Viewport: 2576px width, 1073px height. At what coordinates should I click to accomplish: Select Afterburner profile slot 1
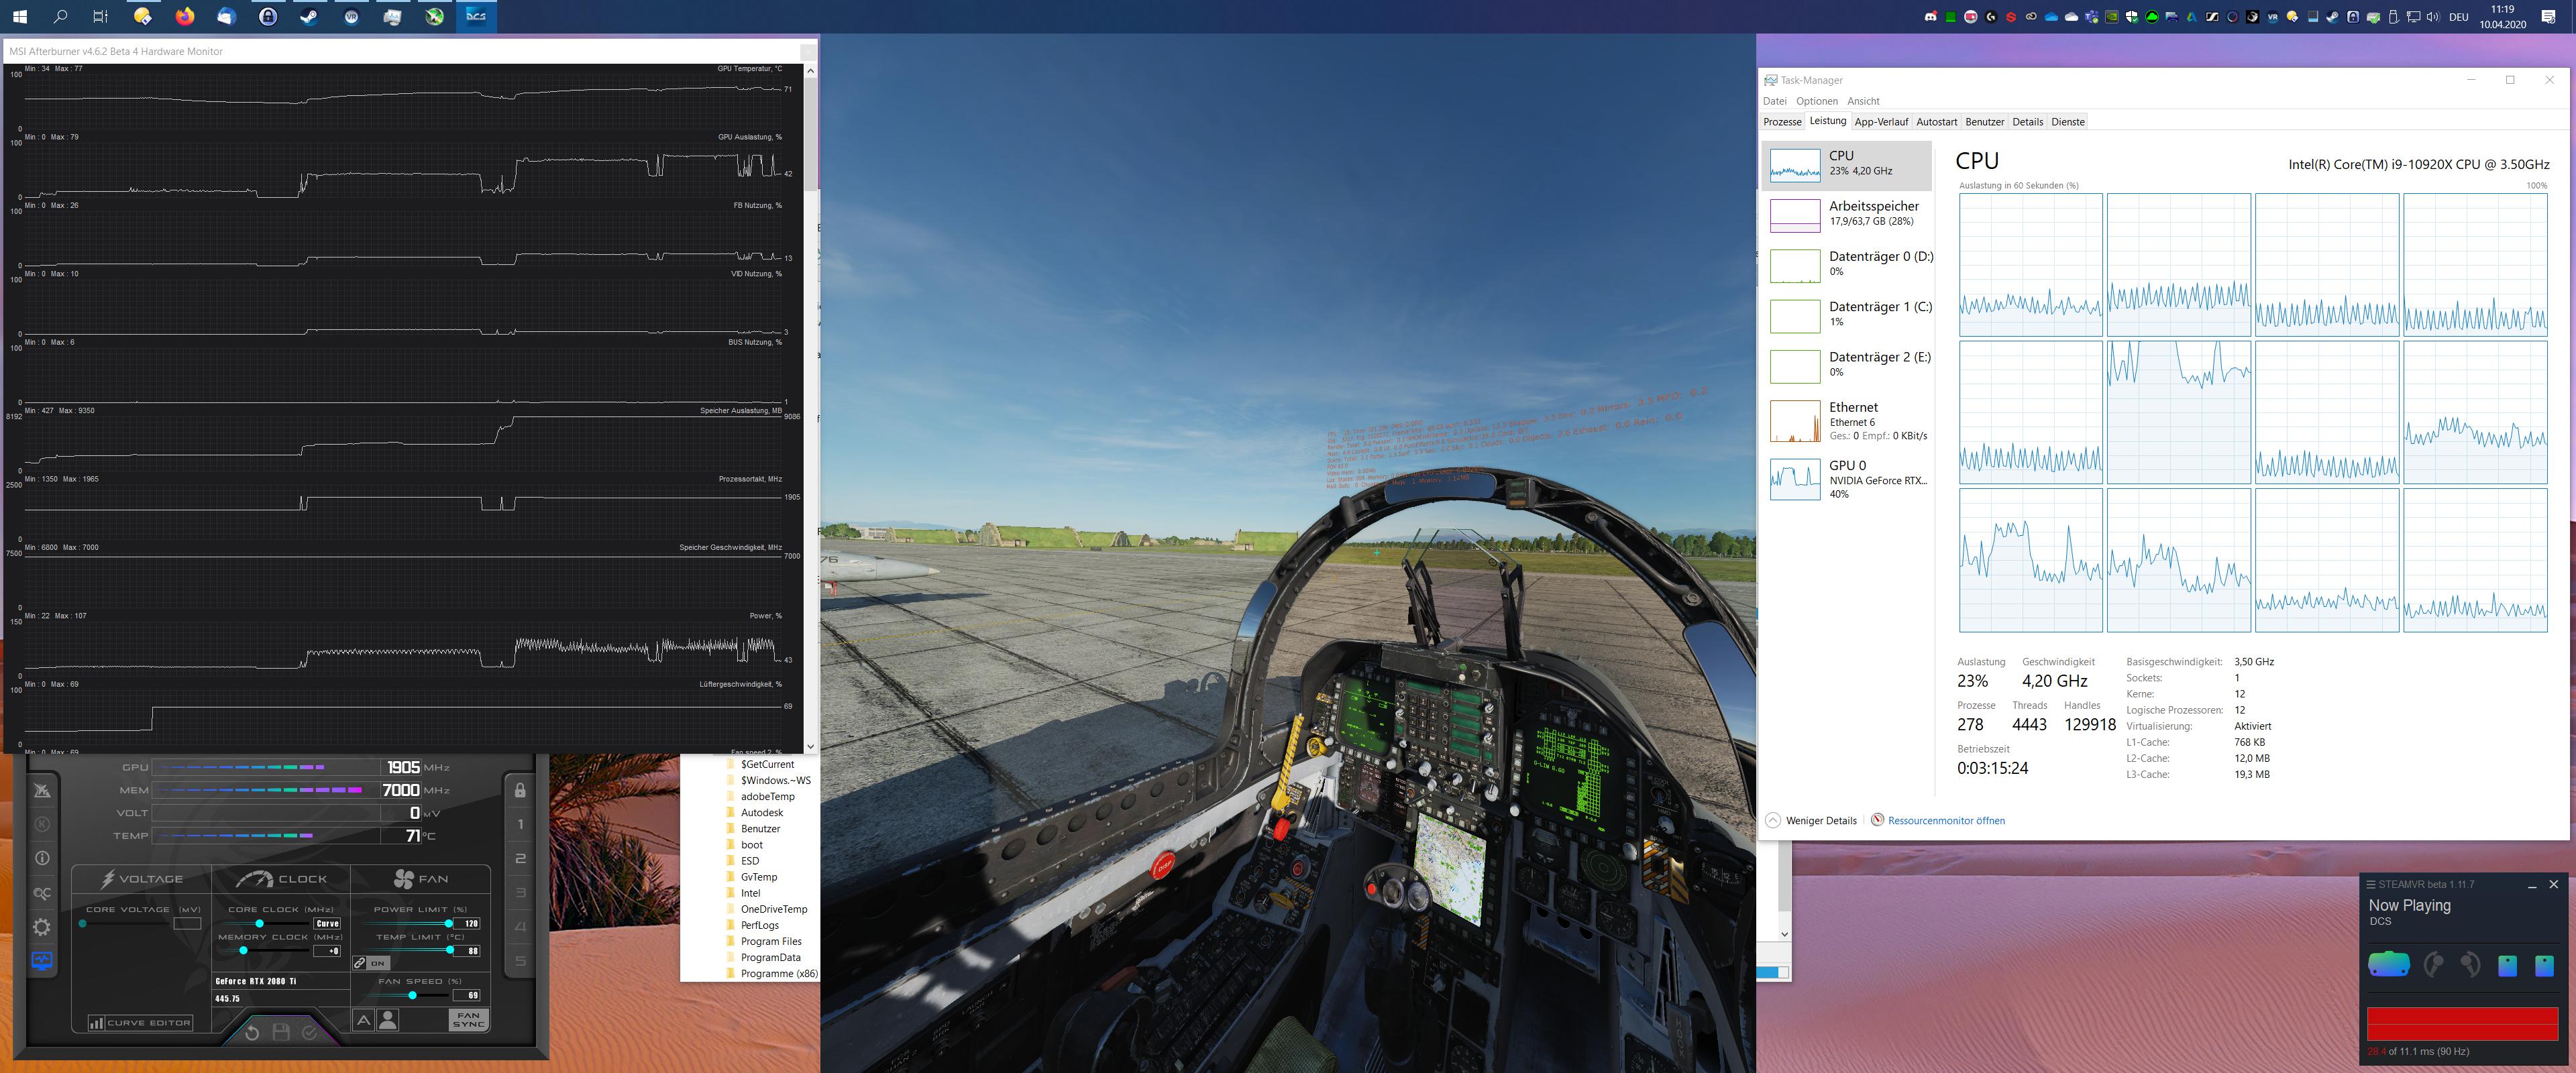(x=520, y=825)
